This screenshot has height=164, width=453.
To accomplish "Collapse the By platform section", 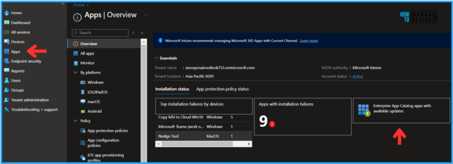I will coord(76,73).
